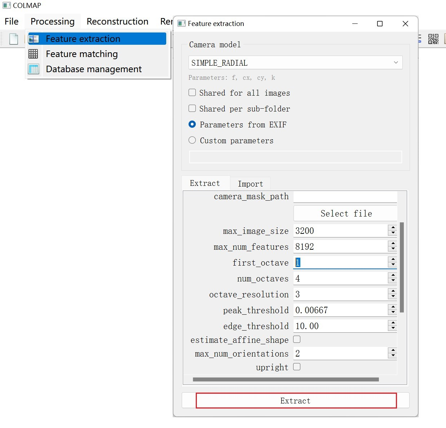The height and width of the screenshot is (428, 446).
Task: Increase max_num_features with its up arrow
Action: pyautogui.click(x=393, y=244)
